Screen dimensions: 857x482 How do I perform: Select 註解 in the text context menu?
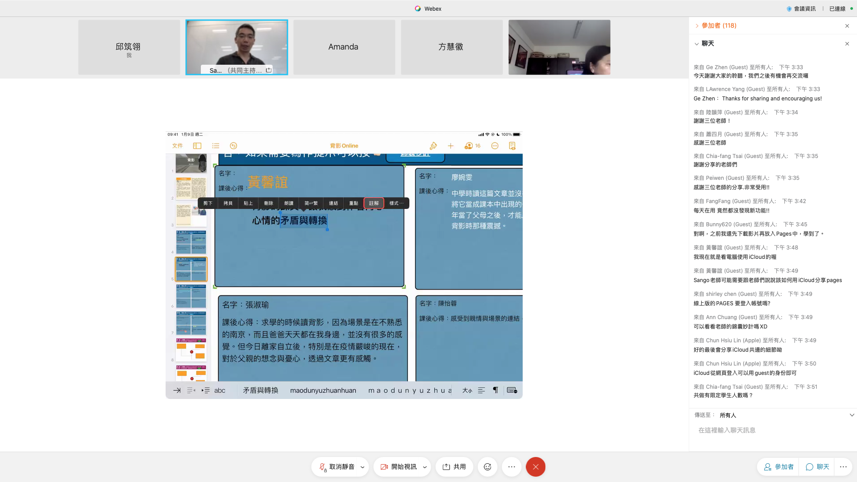pyautogui.click(x=374, y=204)
